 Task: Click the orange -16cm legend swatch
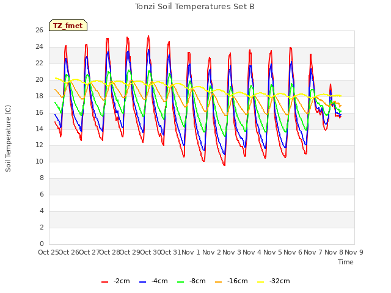click(218, 282)
